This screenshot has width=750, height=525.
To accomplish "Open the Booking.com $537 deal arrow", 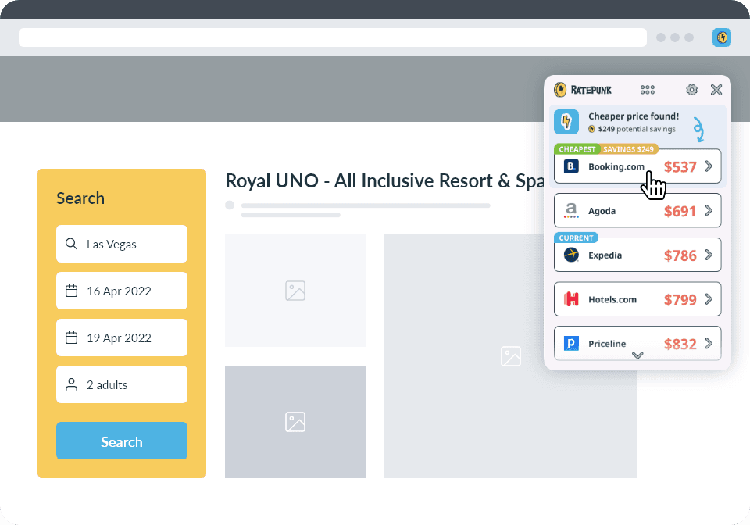I will (x=709, y=166).
